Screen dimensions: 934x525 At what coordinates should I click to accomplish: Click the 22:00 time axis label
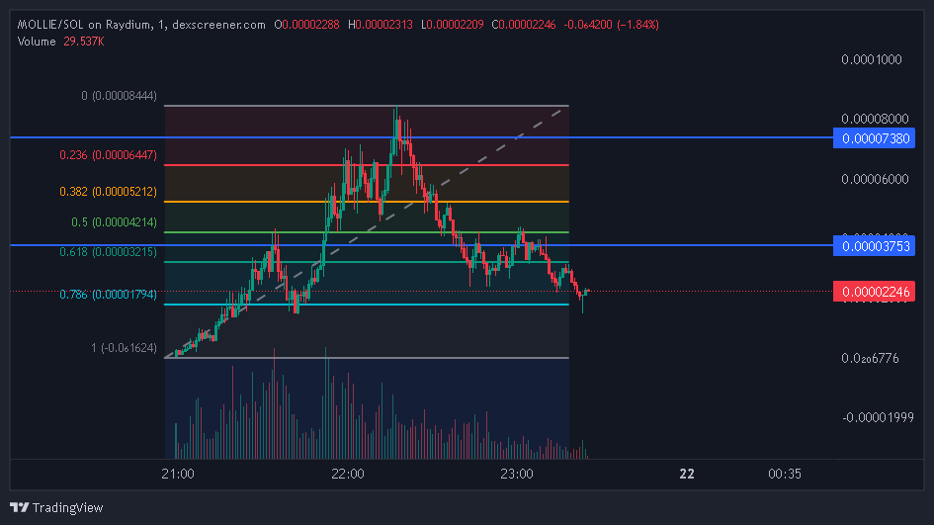(348, 474)
